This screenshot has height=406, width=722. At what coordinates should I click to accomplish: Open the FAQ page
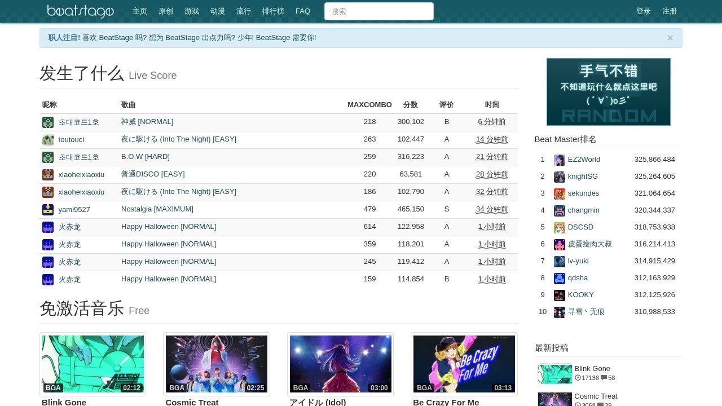pyautogui.click(x=303, y=11)
